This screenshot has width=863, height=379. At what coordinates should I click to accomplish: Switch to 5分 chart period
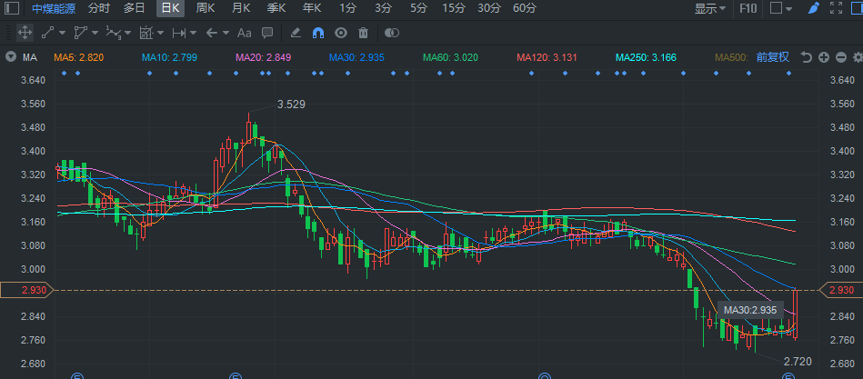tap(418, 8)
